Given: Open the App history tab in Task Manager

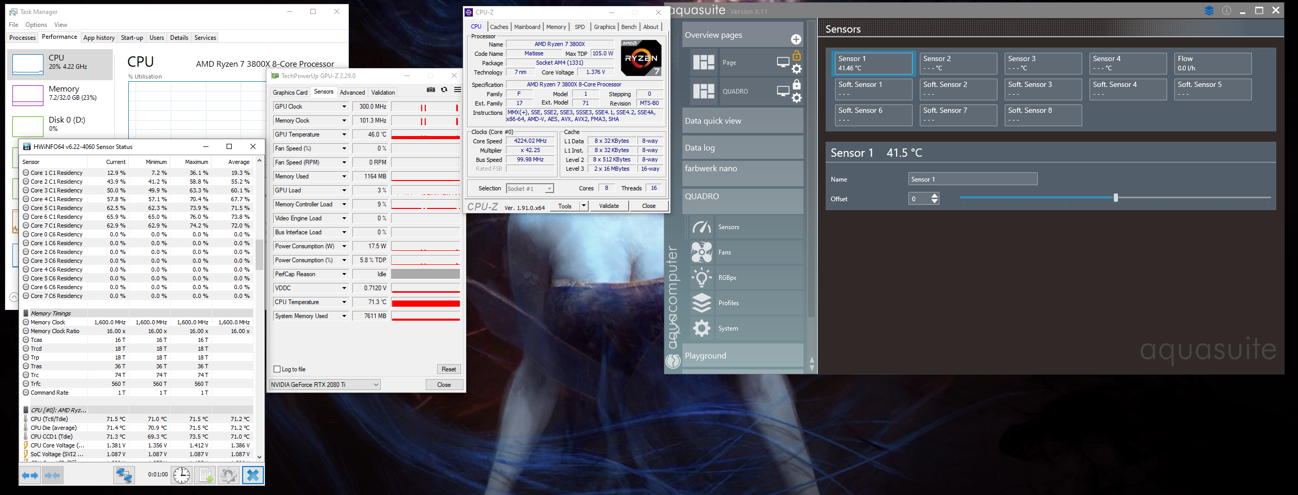Looking at the screenshot, I should 99,38.
